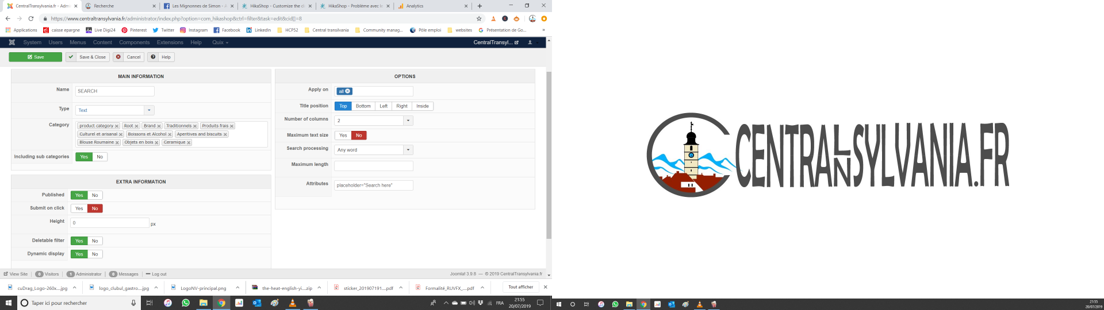Expand options for LogoNV-principal.png download

click(237, 288)
